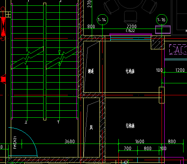Image resolution: width=187 pixels, height=164 pixels.
Task: Select the upper 结构板 room label
Action: click(x=130, y=71)
